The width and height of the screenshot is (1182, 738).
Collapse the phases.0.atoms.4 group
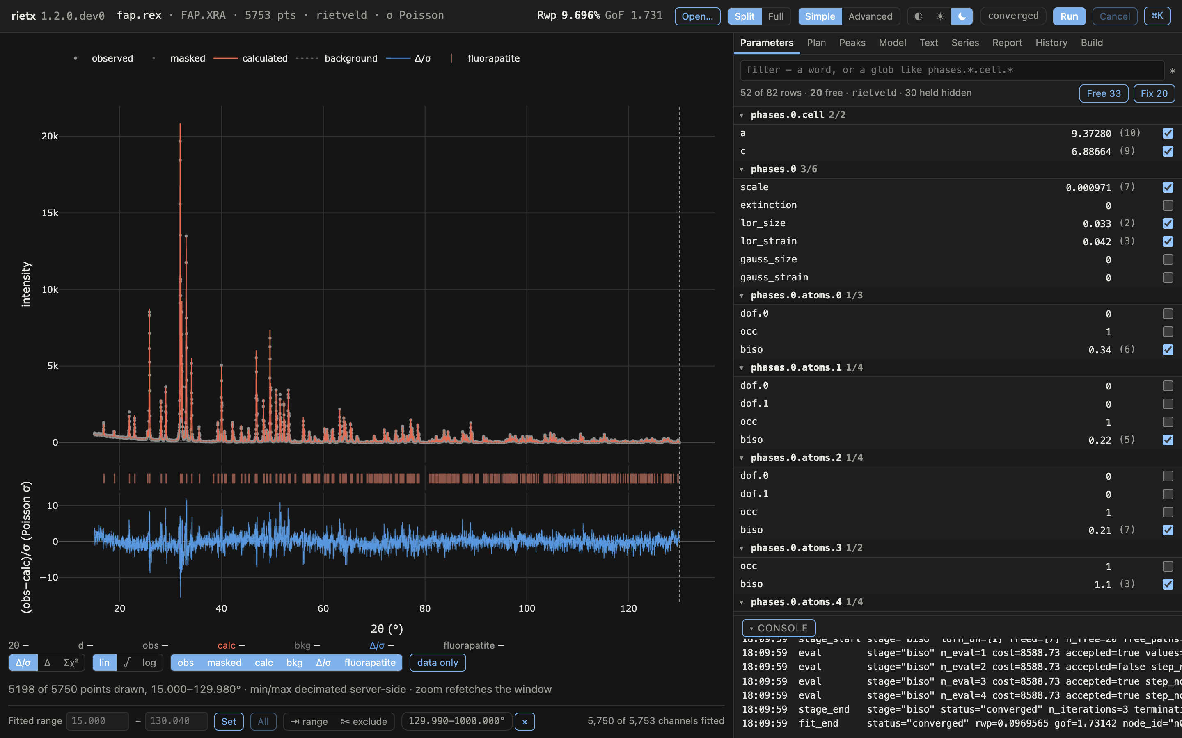pos(742,603)
